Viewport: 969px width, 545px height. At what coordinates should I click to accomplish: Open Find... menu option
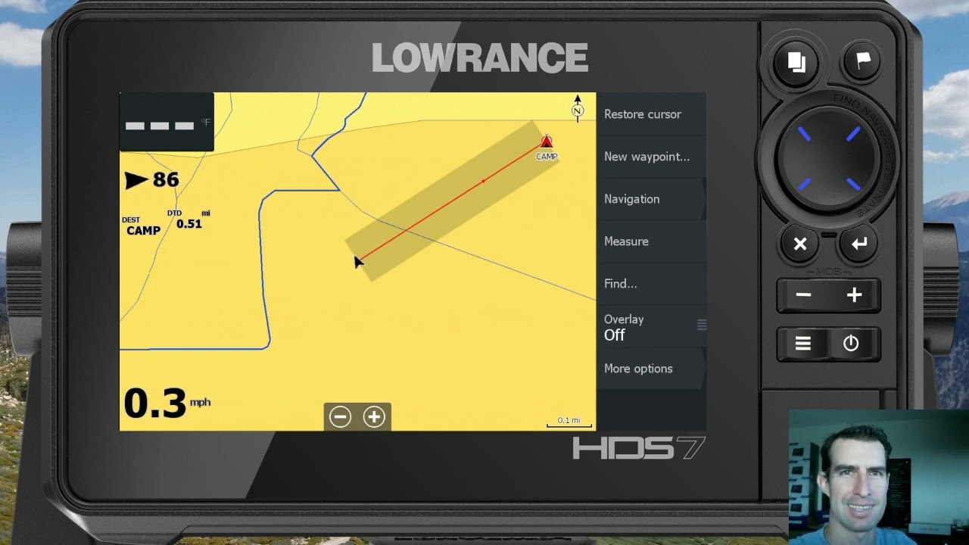click(x=651, y=284)
